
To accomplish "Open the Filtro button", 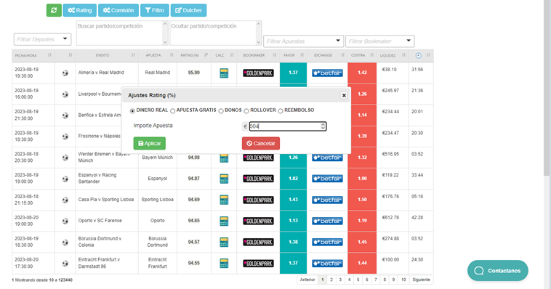I will (x=155, y=10).
